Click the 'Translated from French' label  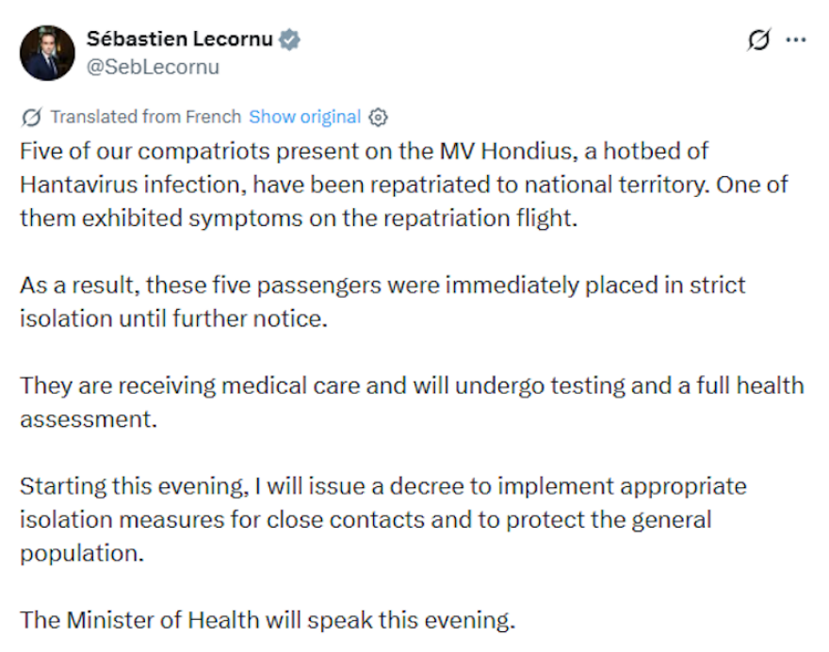[145, 116]
